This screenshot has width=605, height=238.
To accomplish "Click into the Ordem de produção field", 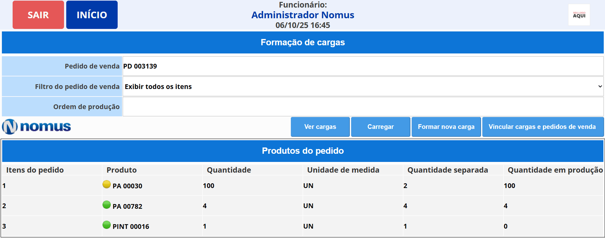I will 363,107.
